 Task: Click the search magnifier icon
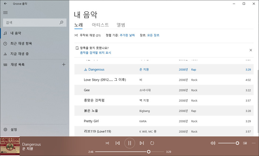point(61,22)
